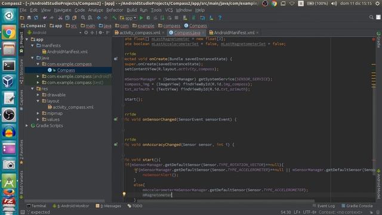
Task: Click the editor horizontal scrollbar
Action: (x=226, y=201)
